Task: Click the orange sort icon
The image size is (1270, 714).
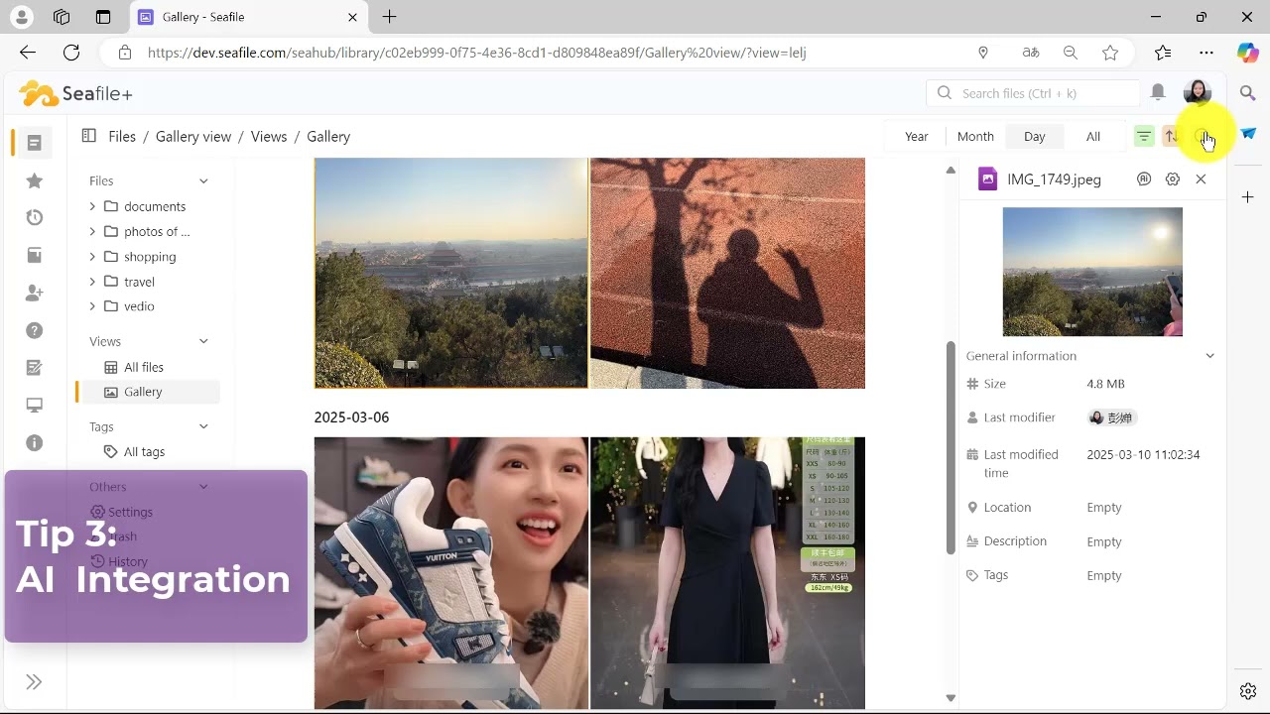Action: pos(1172,137)
